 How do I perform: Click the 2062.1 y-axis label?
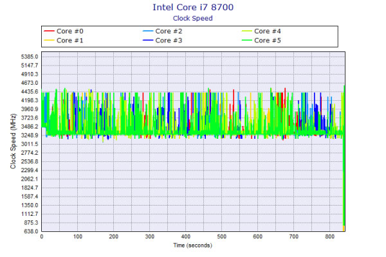click(30, 179)
